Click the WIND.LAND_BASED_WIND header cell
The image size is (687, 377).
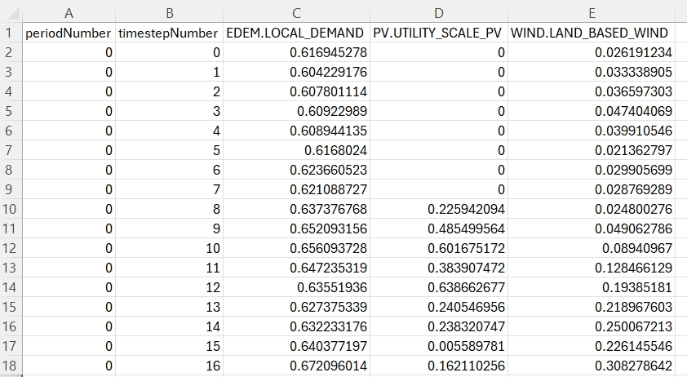[x=591, y=33]
